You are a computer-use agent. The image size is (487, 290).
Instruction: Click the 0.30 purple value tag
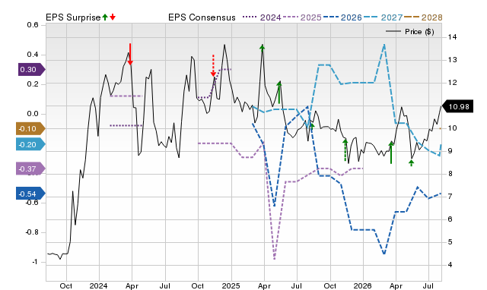point(31,69)
